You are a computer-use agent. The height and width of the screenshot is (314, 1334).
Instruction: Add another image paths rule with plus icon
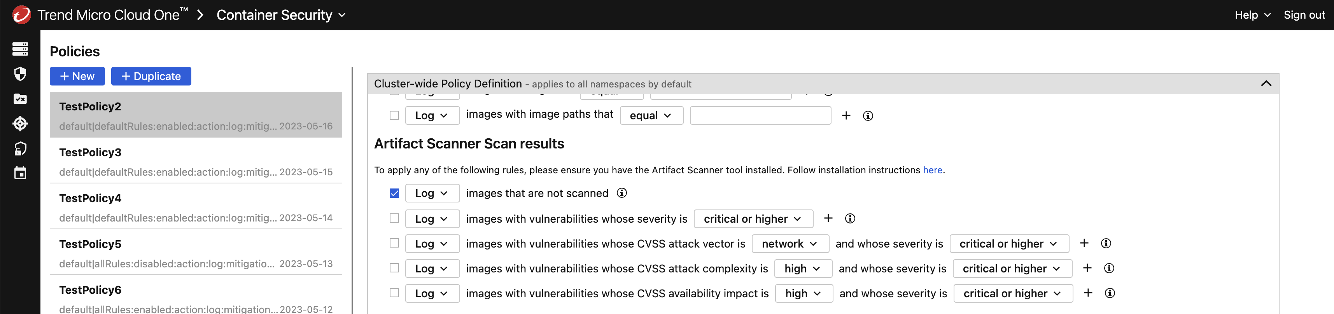tap(846, 115)
